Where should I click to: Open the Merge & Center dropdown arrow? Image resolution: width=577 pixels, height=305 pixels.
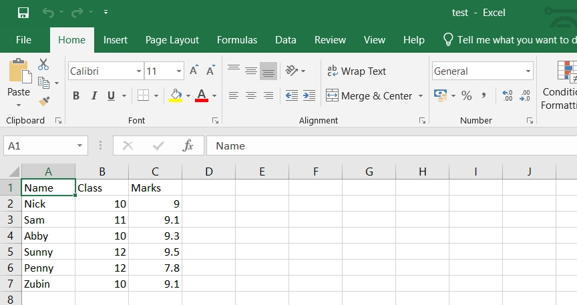(421, 96)
